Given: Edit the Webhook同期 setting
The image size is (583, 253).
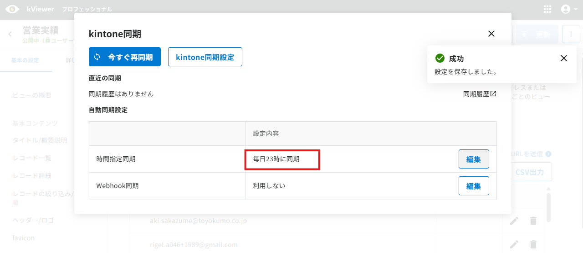Looking at the screenshot, I should point(474,186).
